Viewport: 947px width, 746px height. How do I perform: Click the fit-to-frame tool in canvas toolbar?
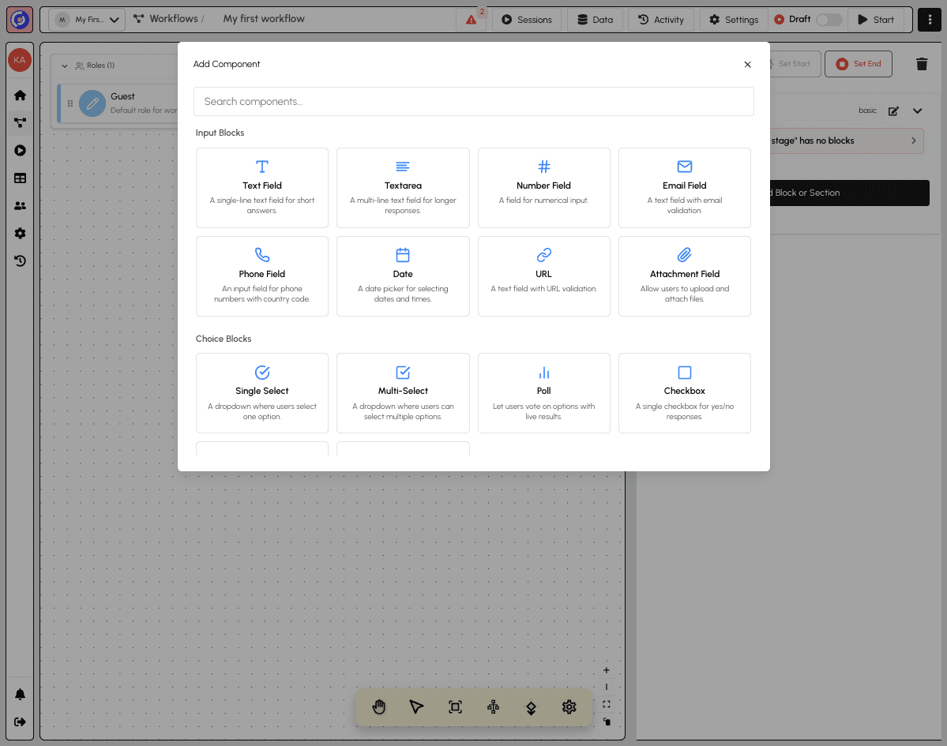[x=455, y=707]
